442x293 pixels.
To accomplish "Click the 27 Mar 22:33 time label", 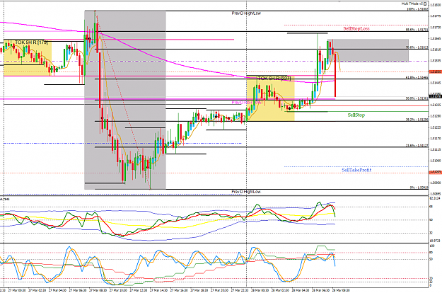I will click(240, 290).
